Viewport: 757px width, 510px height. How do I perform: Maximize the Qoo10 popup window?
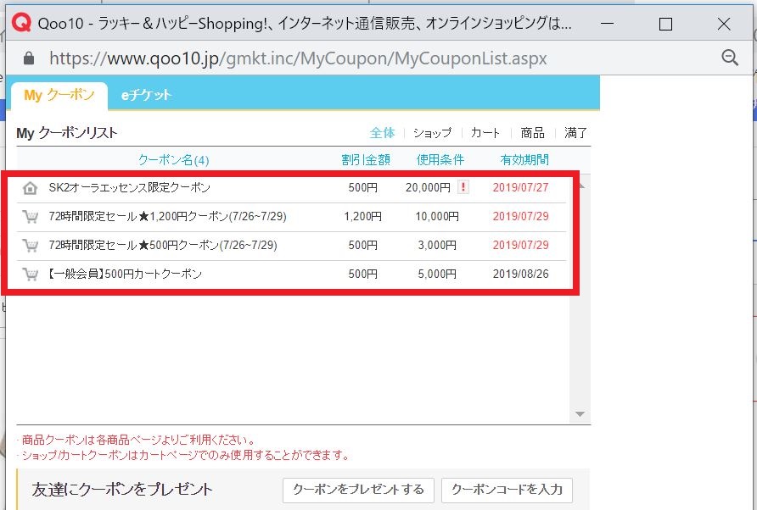tap(665, 25)
